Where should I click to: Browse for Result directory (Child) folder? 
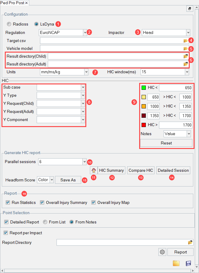point(186,56)
